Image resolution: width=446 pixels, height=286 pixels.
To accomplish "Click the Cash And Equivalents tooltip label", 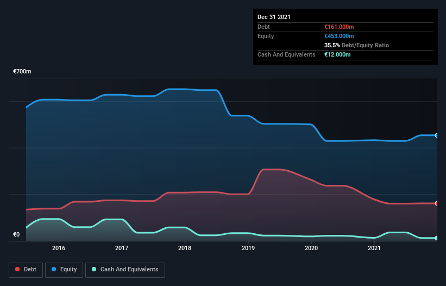I will (286, 54).
